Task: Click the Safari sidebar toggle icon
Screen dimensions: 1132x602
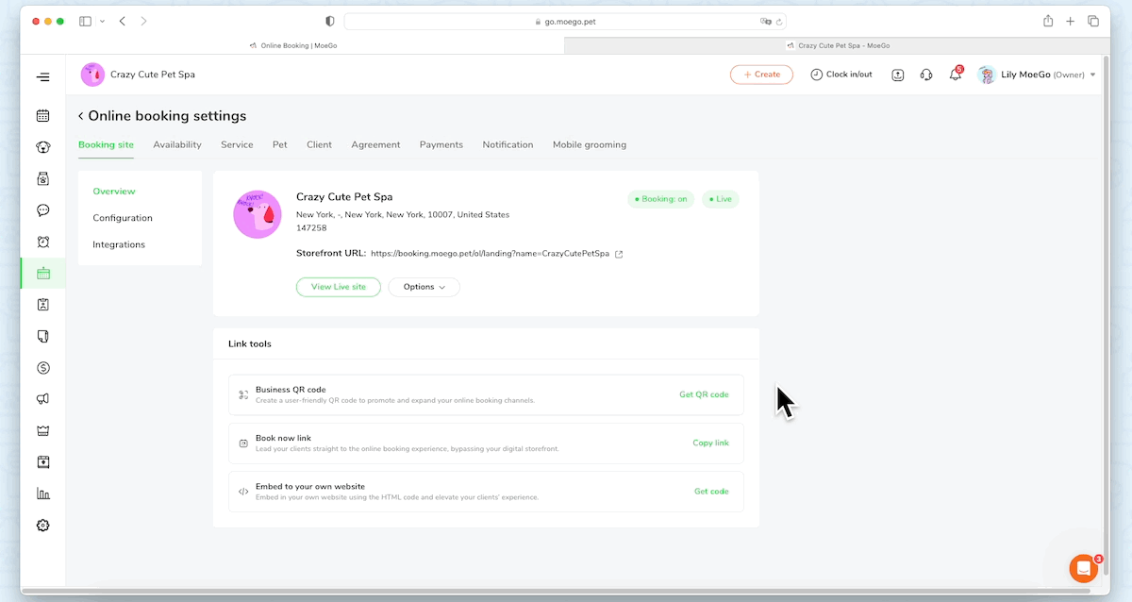Action: click(85, 21)
